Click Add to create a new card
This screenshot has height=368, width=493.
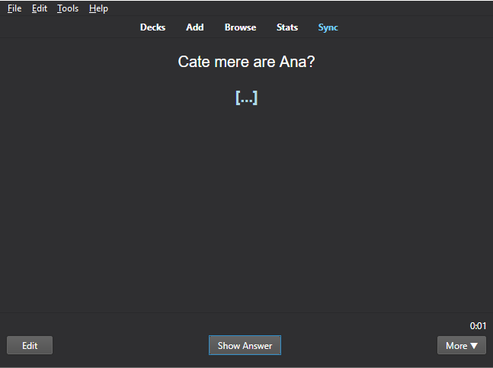click(195, 27)
